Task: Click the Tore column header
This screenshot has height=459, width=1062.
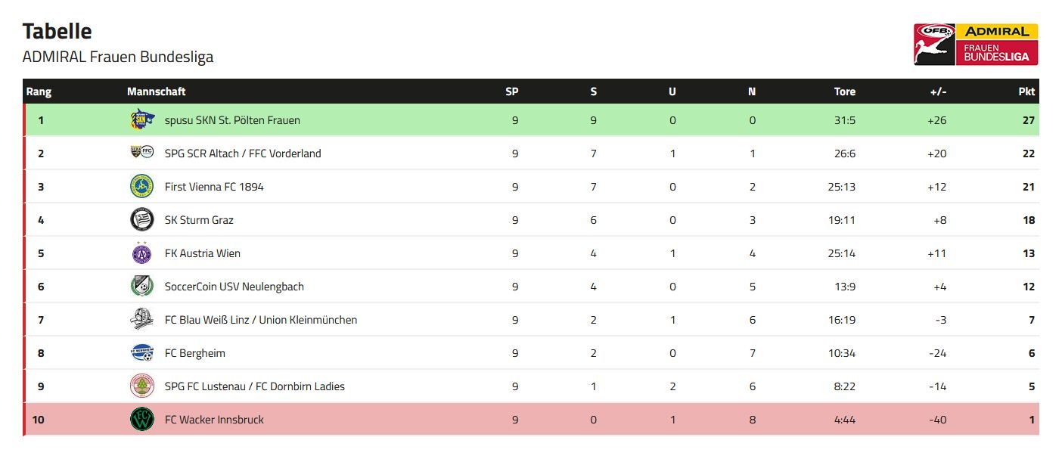Action: [x=845, y=91]
